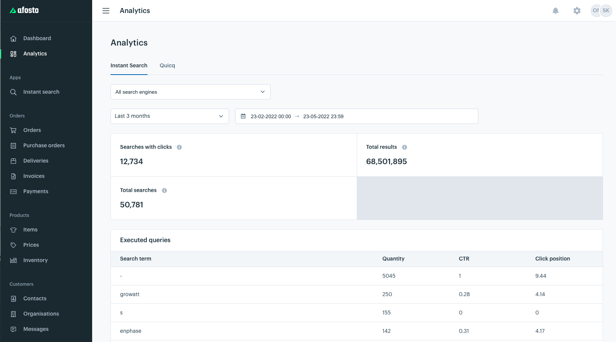Click the info icon next to Total results
Screen dimensions: 616x342
click(x=405, y=147)
